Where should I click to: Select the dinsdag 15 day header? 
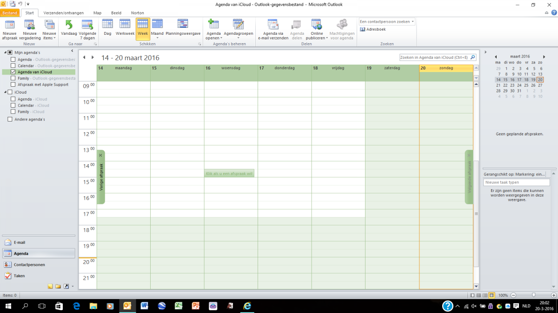tap(177, 68)
